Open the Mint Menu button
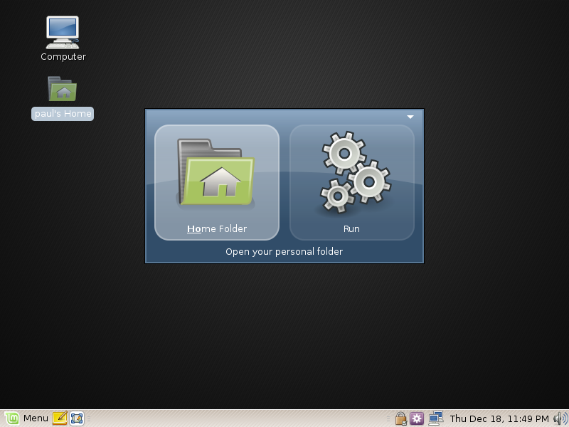 click(x=26, y=418)
